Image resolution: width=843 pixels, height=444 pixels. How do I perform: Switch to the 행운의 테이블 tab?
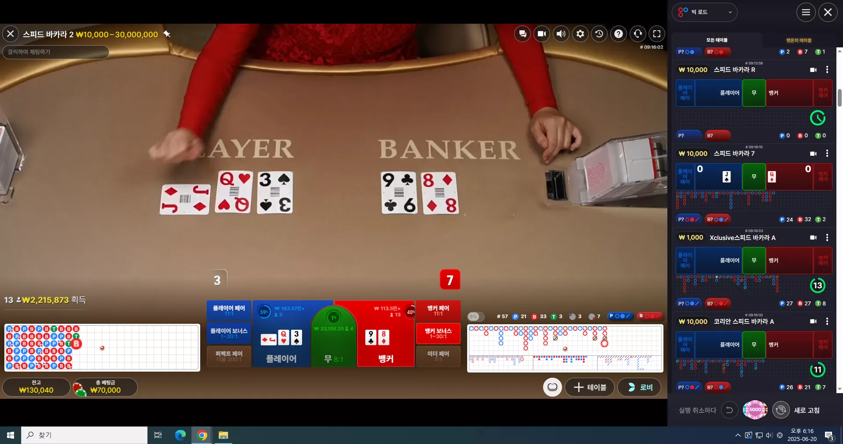(x=799, y=40)
